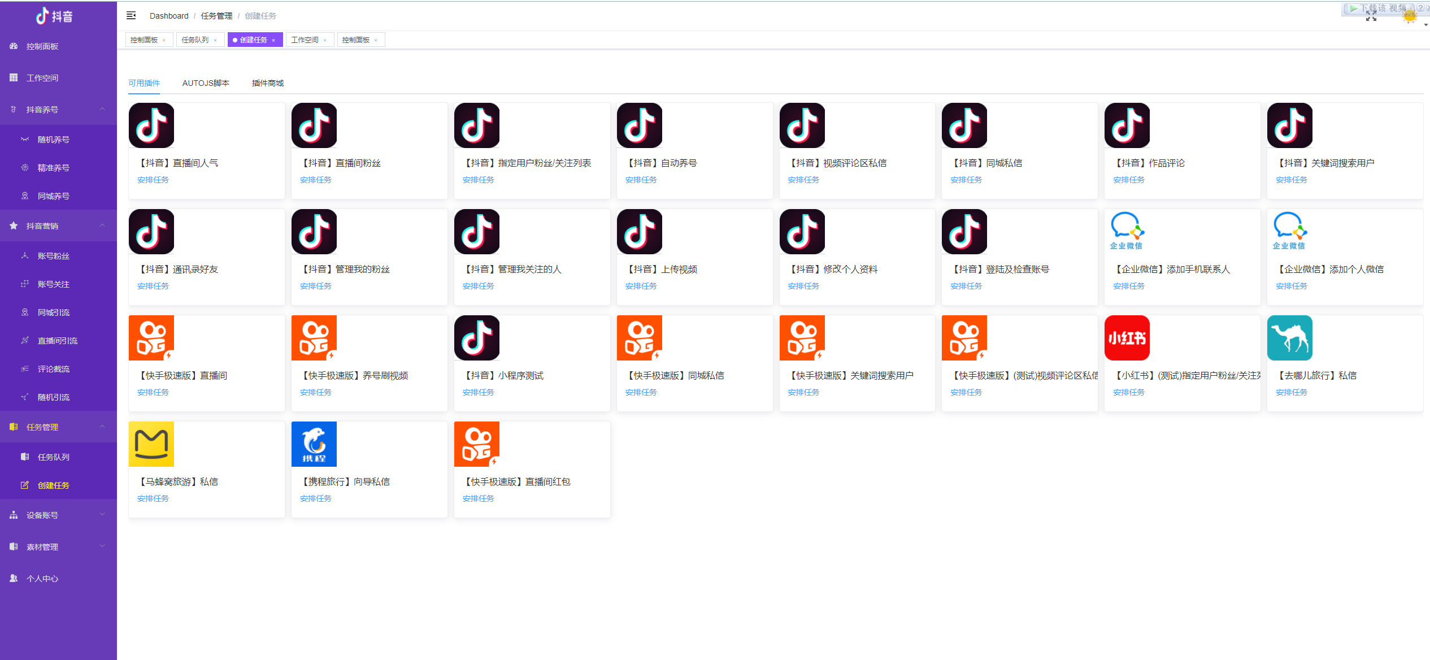
Task: Open the 直播间人气 Douyin plugin icon
Action: pos(151,125)
